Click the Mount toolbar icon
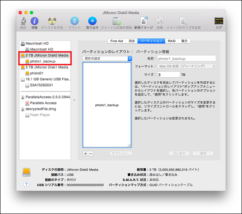This screenshot has width=242, height=214. click(74, 21)
